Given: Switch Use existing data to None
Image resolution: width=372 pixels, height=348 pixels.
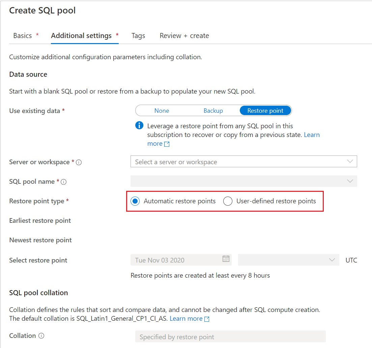Looking at the screenshot, I should point(162,110).
